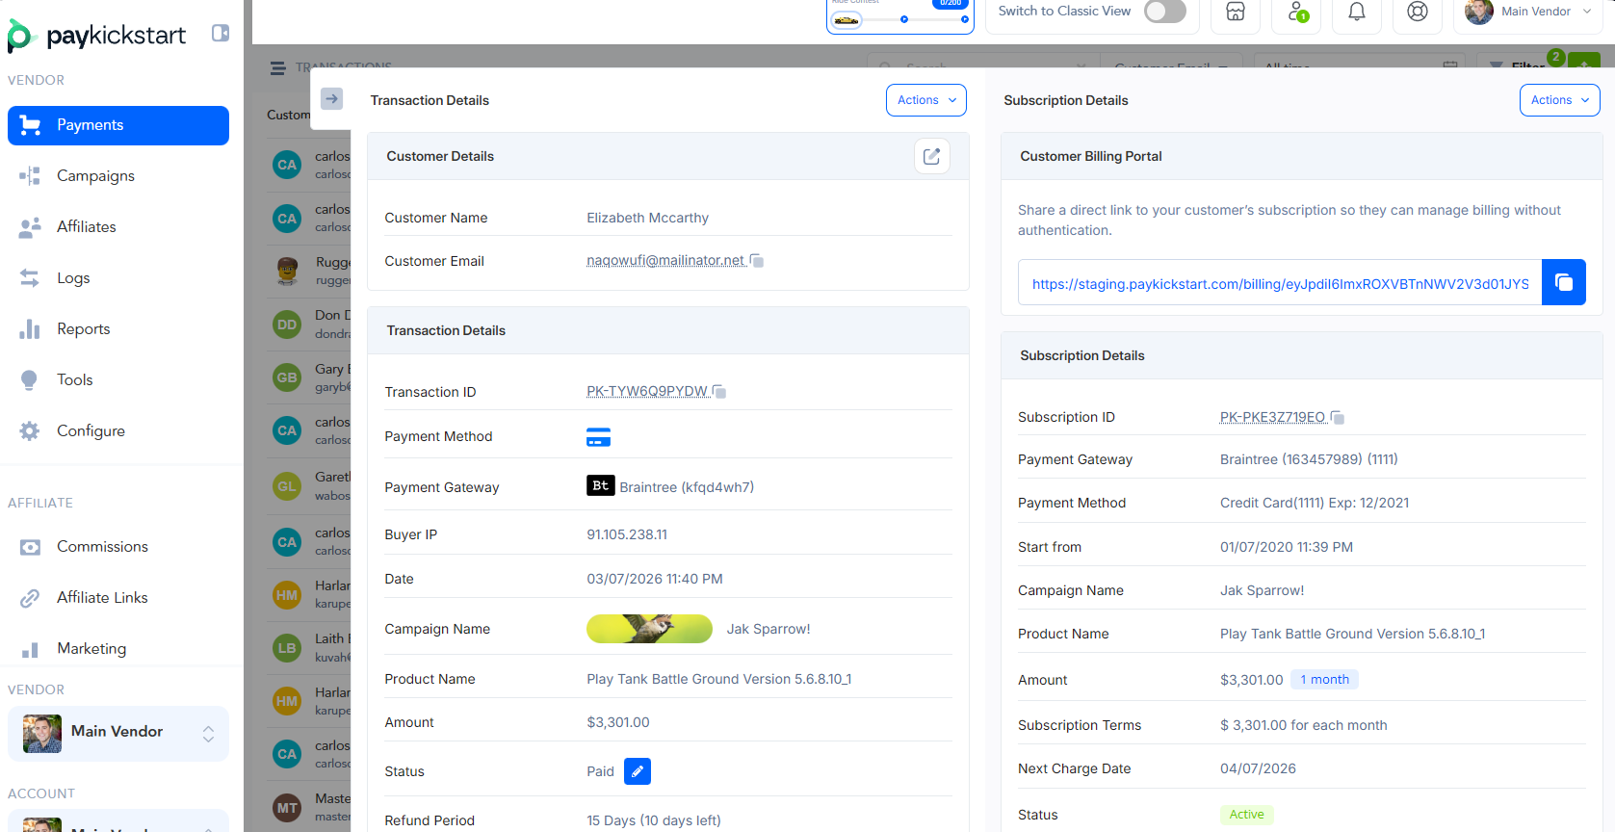
Task: Click the 1 month billing interval badge
Action: (x=1324, y=680)
